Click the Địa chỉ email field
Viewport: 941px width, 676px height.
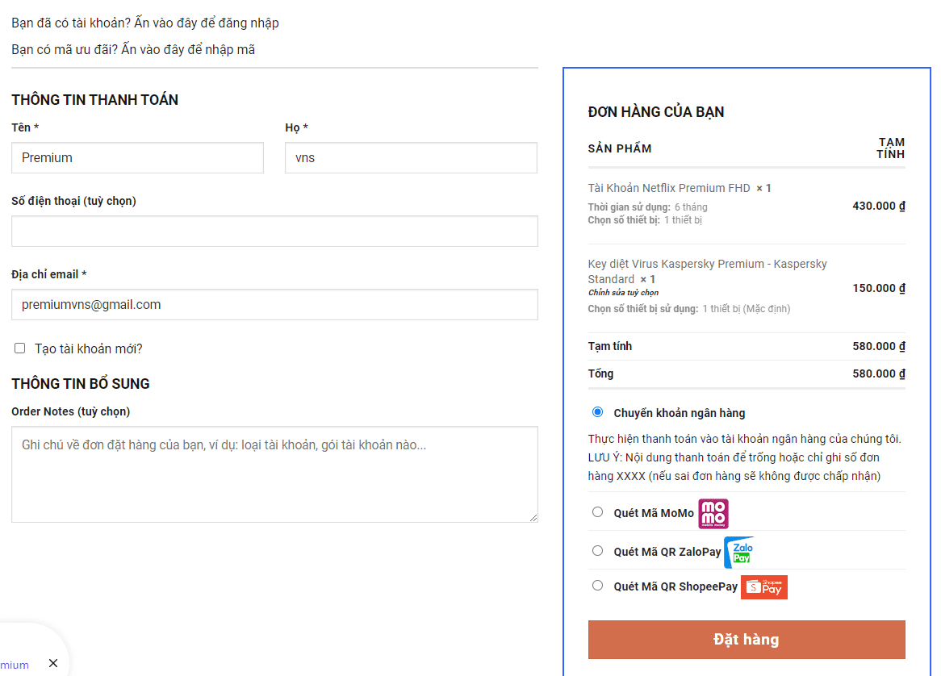(x=274, y=305)
